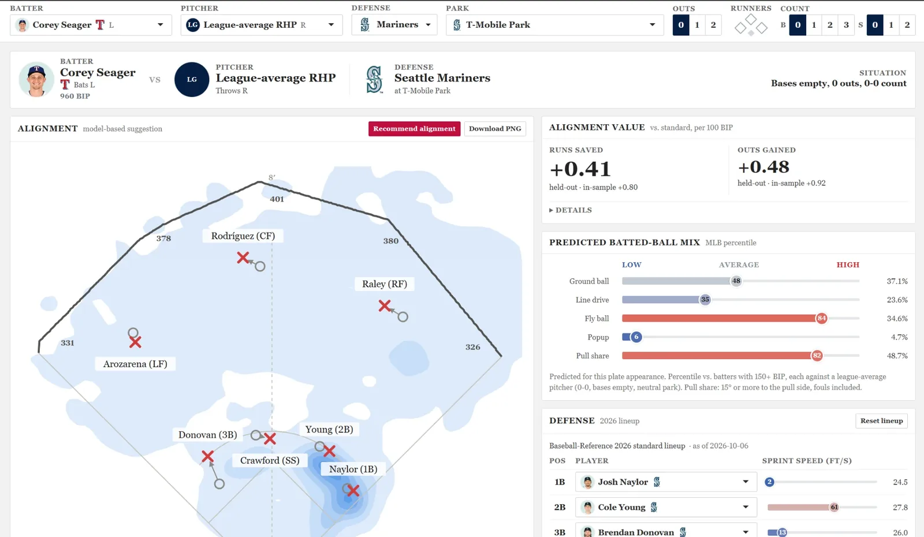
Task: Click Donovan's standard position circle marker
Action: click(x=219, y=484)
